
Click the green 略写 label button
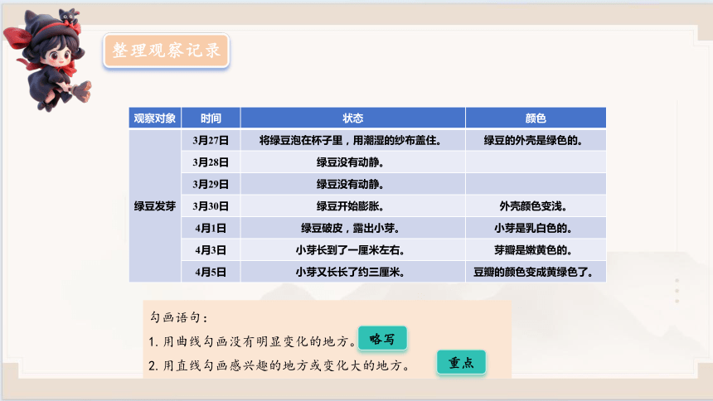point(382,339)
